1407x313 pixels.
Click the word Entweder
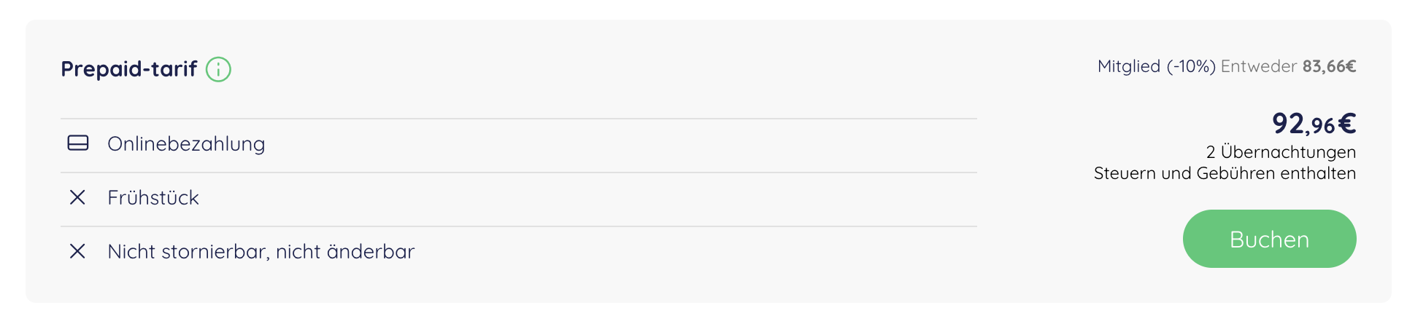1259,66
